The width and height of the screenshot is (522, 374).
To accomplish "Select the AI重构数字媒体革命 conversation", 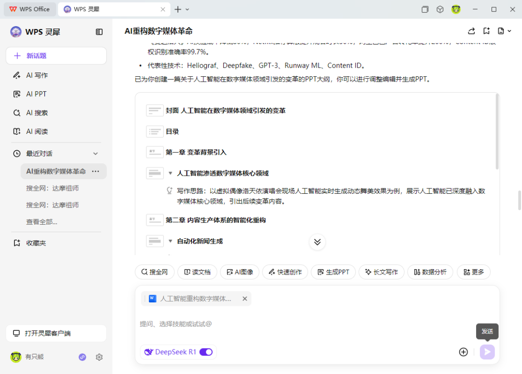I will (x=56, y=172).
